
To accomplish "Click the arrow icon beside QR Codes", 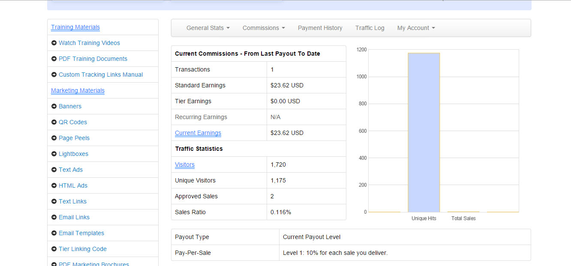I will point(54,122).
